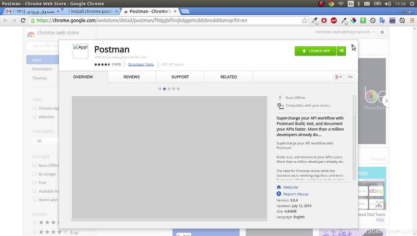
Task: Select Chrome Apps type radio button
Action: click(34, 108)
